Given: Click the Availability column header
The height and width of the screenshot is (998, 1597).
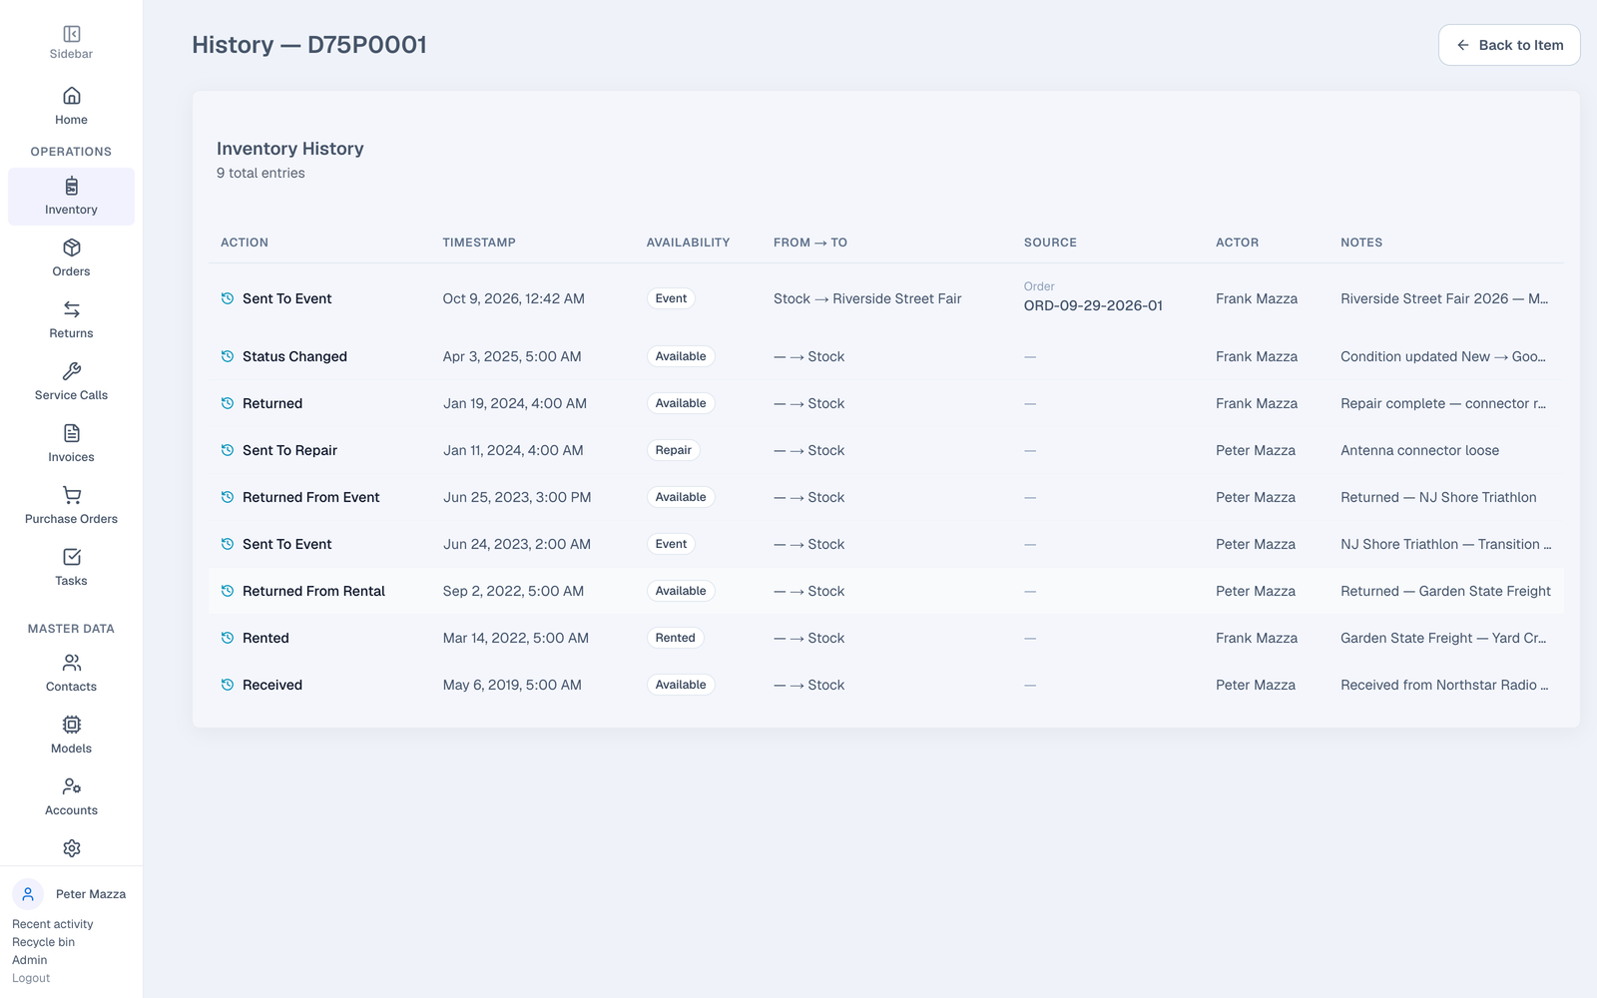Looking at the screenshot, I should [x=688, y=243].
